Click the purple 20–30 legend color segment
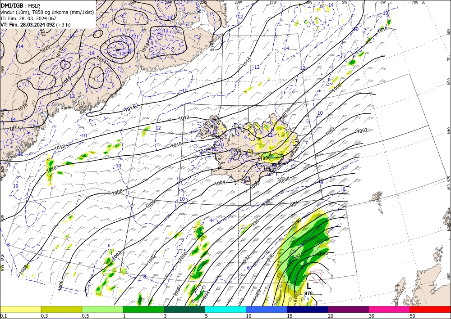The height and width of the screenshot is (319, 451). (x=348, y=309)
